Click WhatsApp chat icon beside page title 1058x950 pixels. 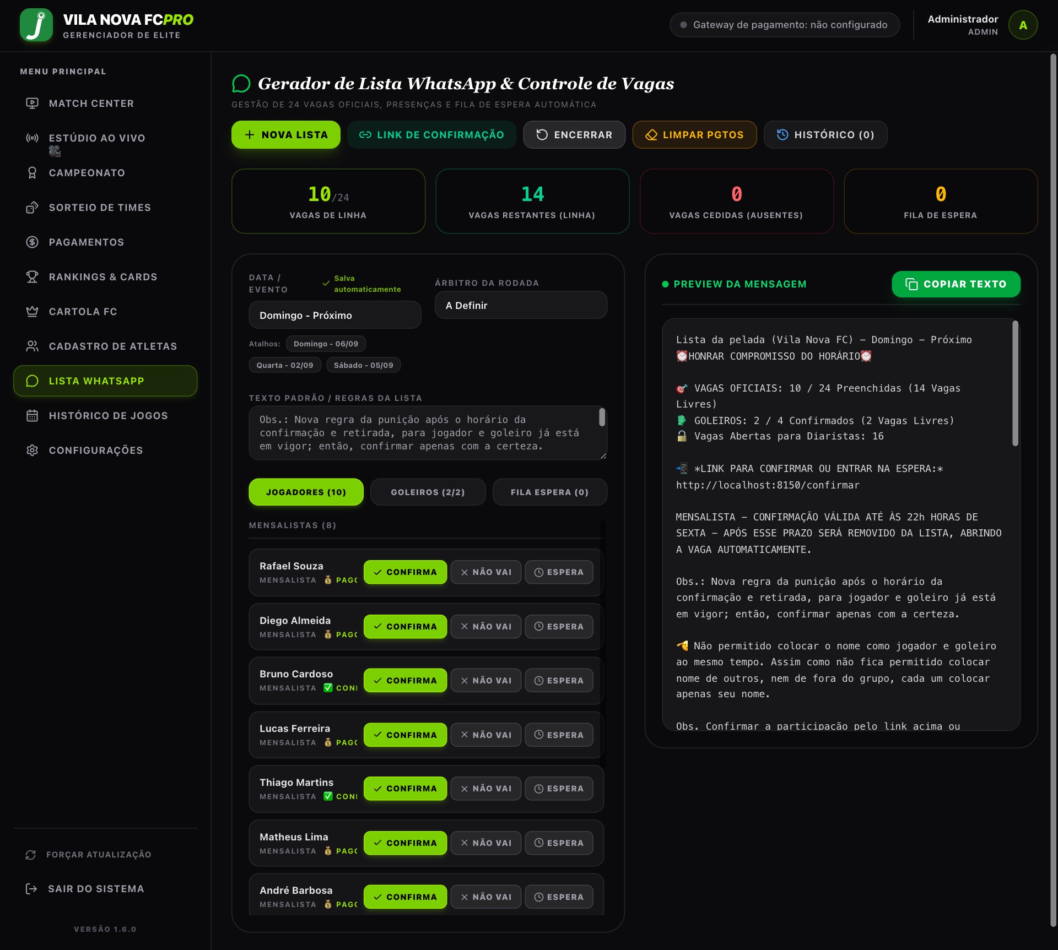pos(241,84)
